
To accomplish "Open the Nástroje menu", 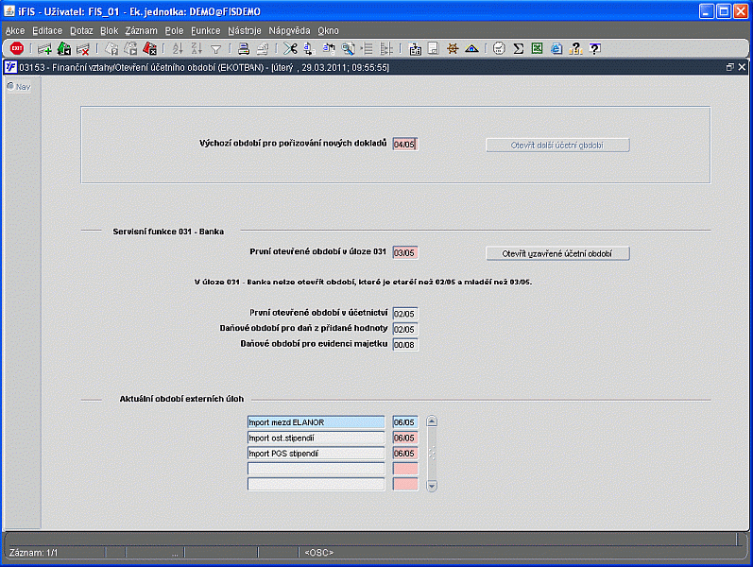I will coord(245,31).
